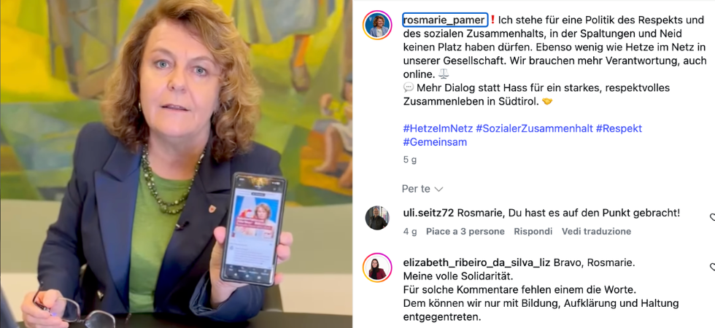
Task: Click the elizabeth_ribeiro_da_silva_liz username
Action: tap(477, 263)
